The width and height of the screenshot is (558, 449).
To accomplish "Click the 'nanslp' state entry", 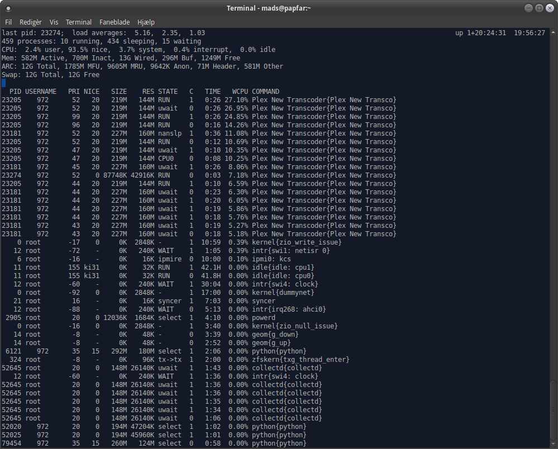I will coord(170,133).
